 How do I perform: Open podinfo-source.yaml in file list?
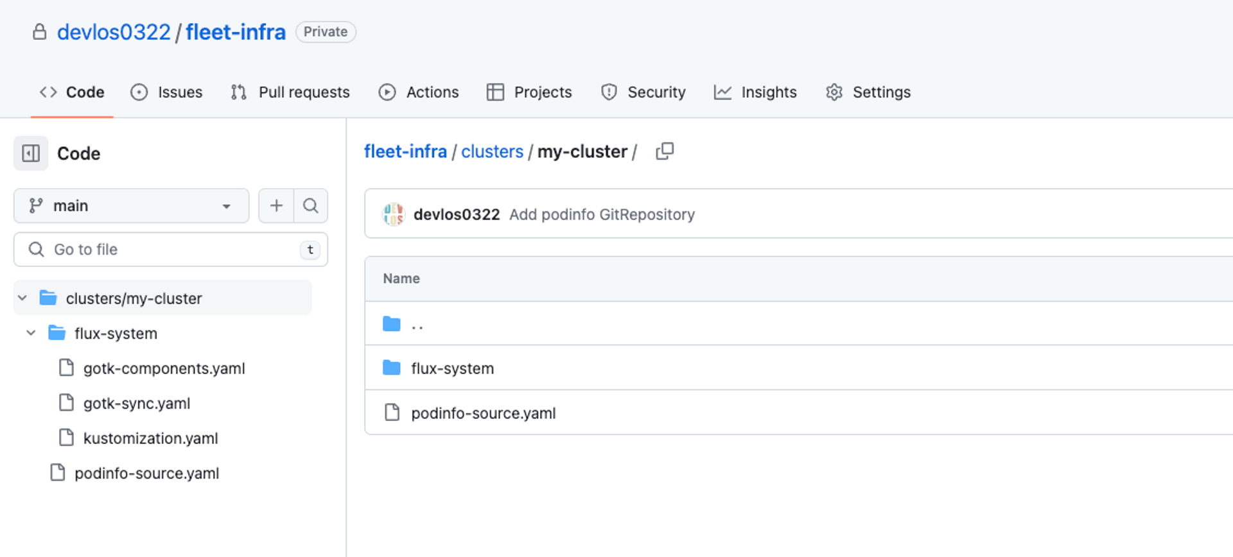(484, 413)
